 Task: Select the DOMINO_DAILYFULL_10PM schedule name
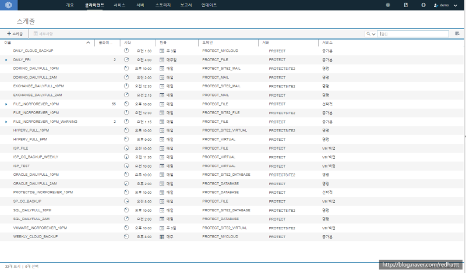36,68
